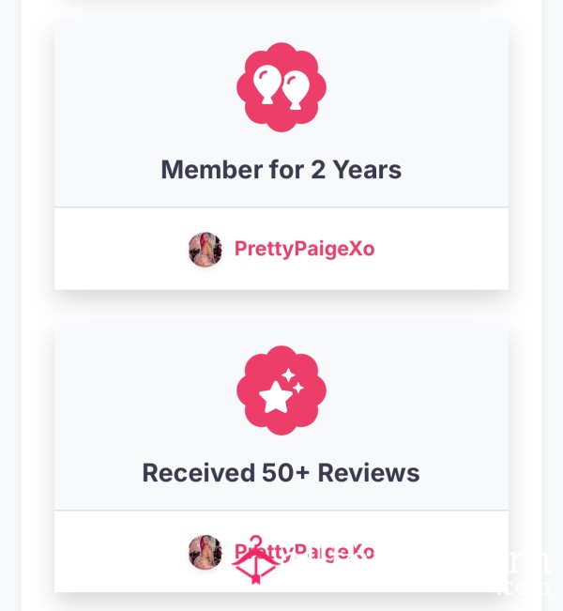
Task: Select the "Member for 2 Years" badge title
Action: [x=281, y=170]
